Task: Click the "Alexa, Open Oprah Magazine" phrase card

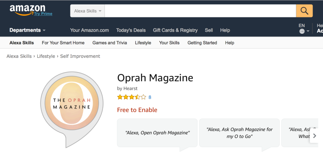Action: tap(157, 133)
